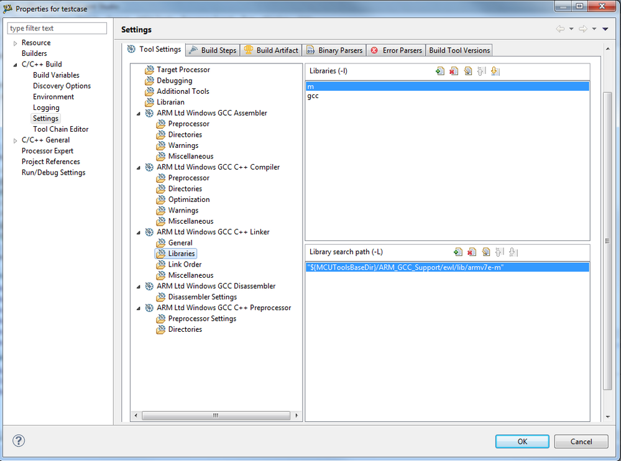Screen dimensions: 621x461
Task: Open Tool Chain Editor page
Action: coord(60,129)
